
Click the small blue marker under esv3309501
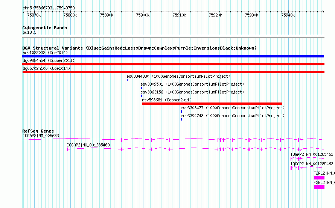(141, 88)
